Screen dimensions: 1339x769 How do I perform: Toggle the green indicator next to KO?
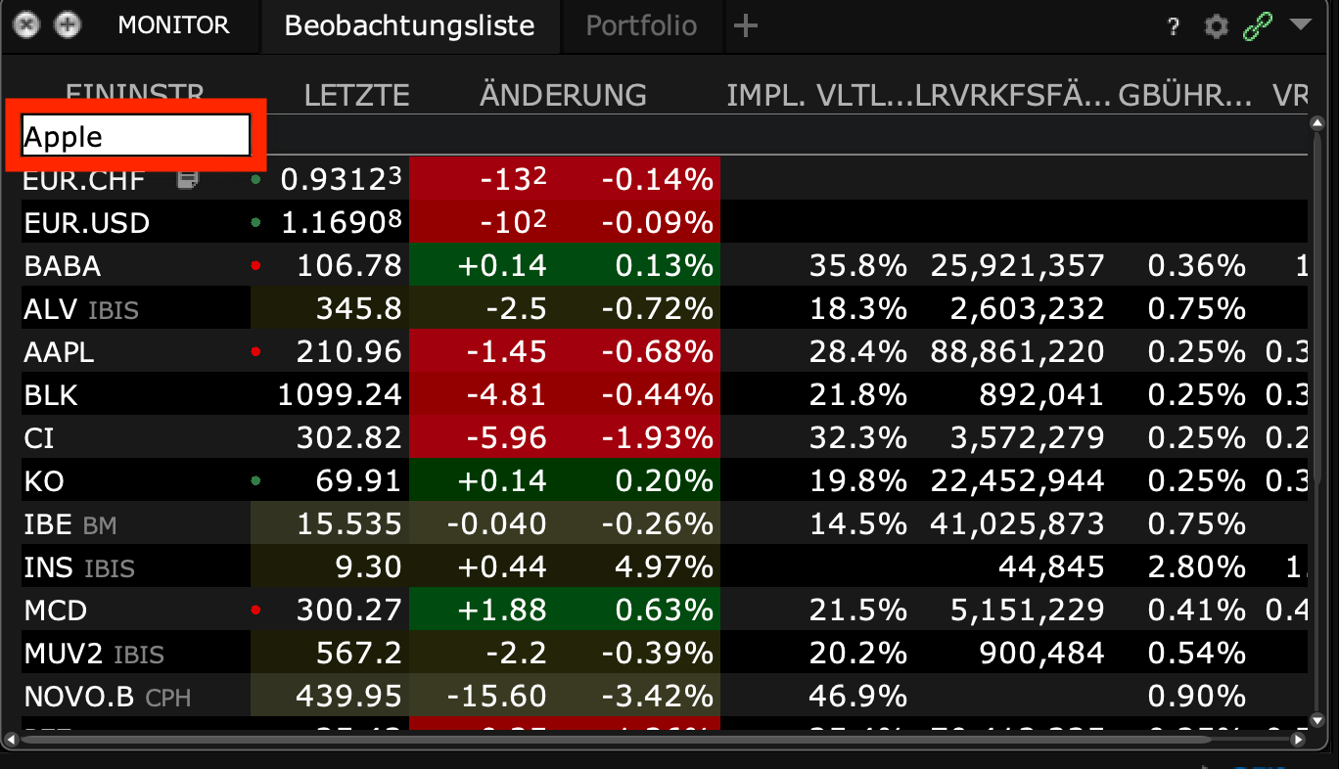tap(255, 480)
